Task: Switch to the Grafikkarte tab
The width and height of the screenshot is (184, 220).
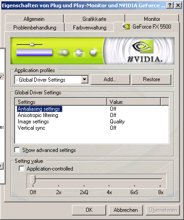Action: tap(94, 19)
